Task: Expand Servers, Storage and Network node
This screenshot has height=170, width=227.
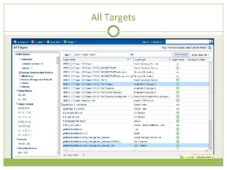Action: (x=20, y=80)
